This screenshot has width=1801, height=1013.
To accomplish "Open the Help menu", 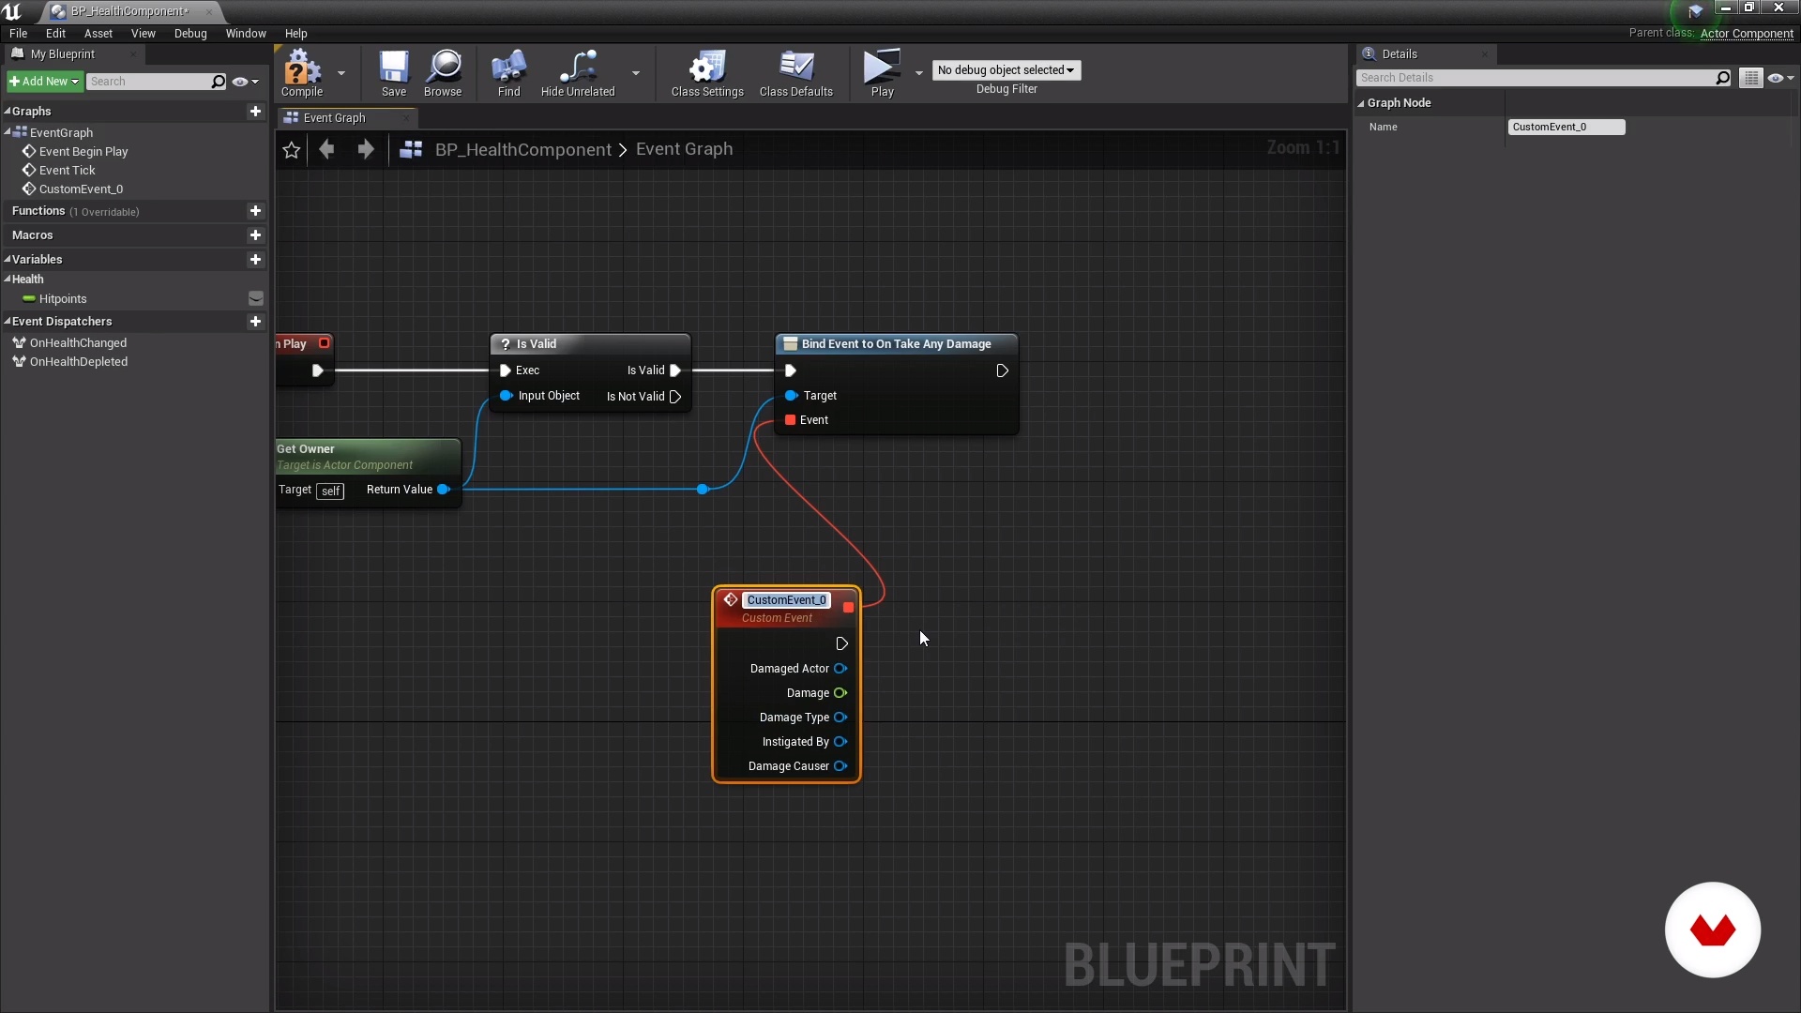I will [295, 33].
